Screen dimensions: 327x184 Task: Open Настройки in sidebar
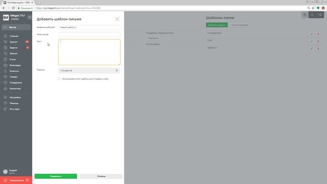16,98
